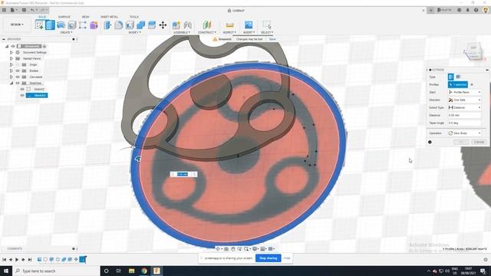
Task: Click the Orbit icon in navigation bar
Action: point(218,248)
